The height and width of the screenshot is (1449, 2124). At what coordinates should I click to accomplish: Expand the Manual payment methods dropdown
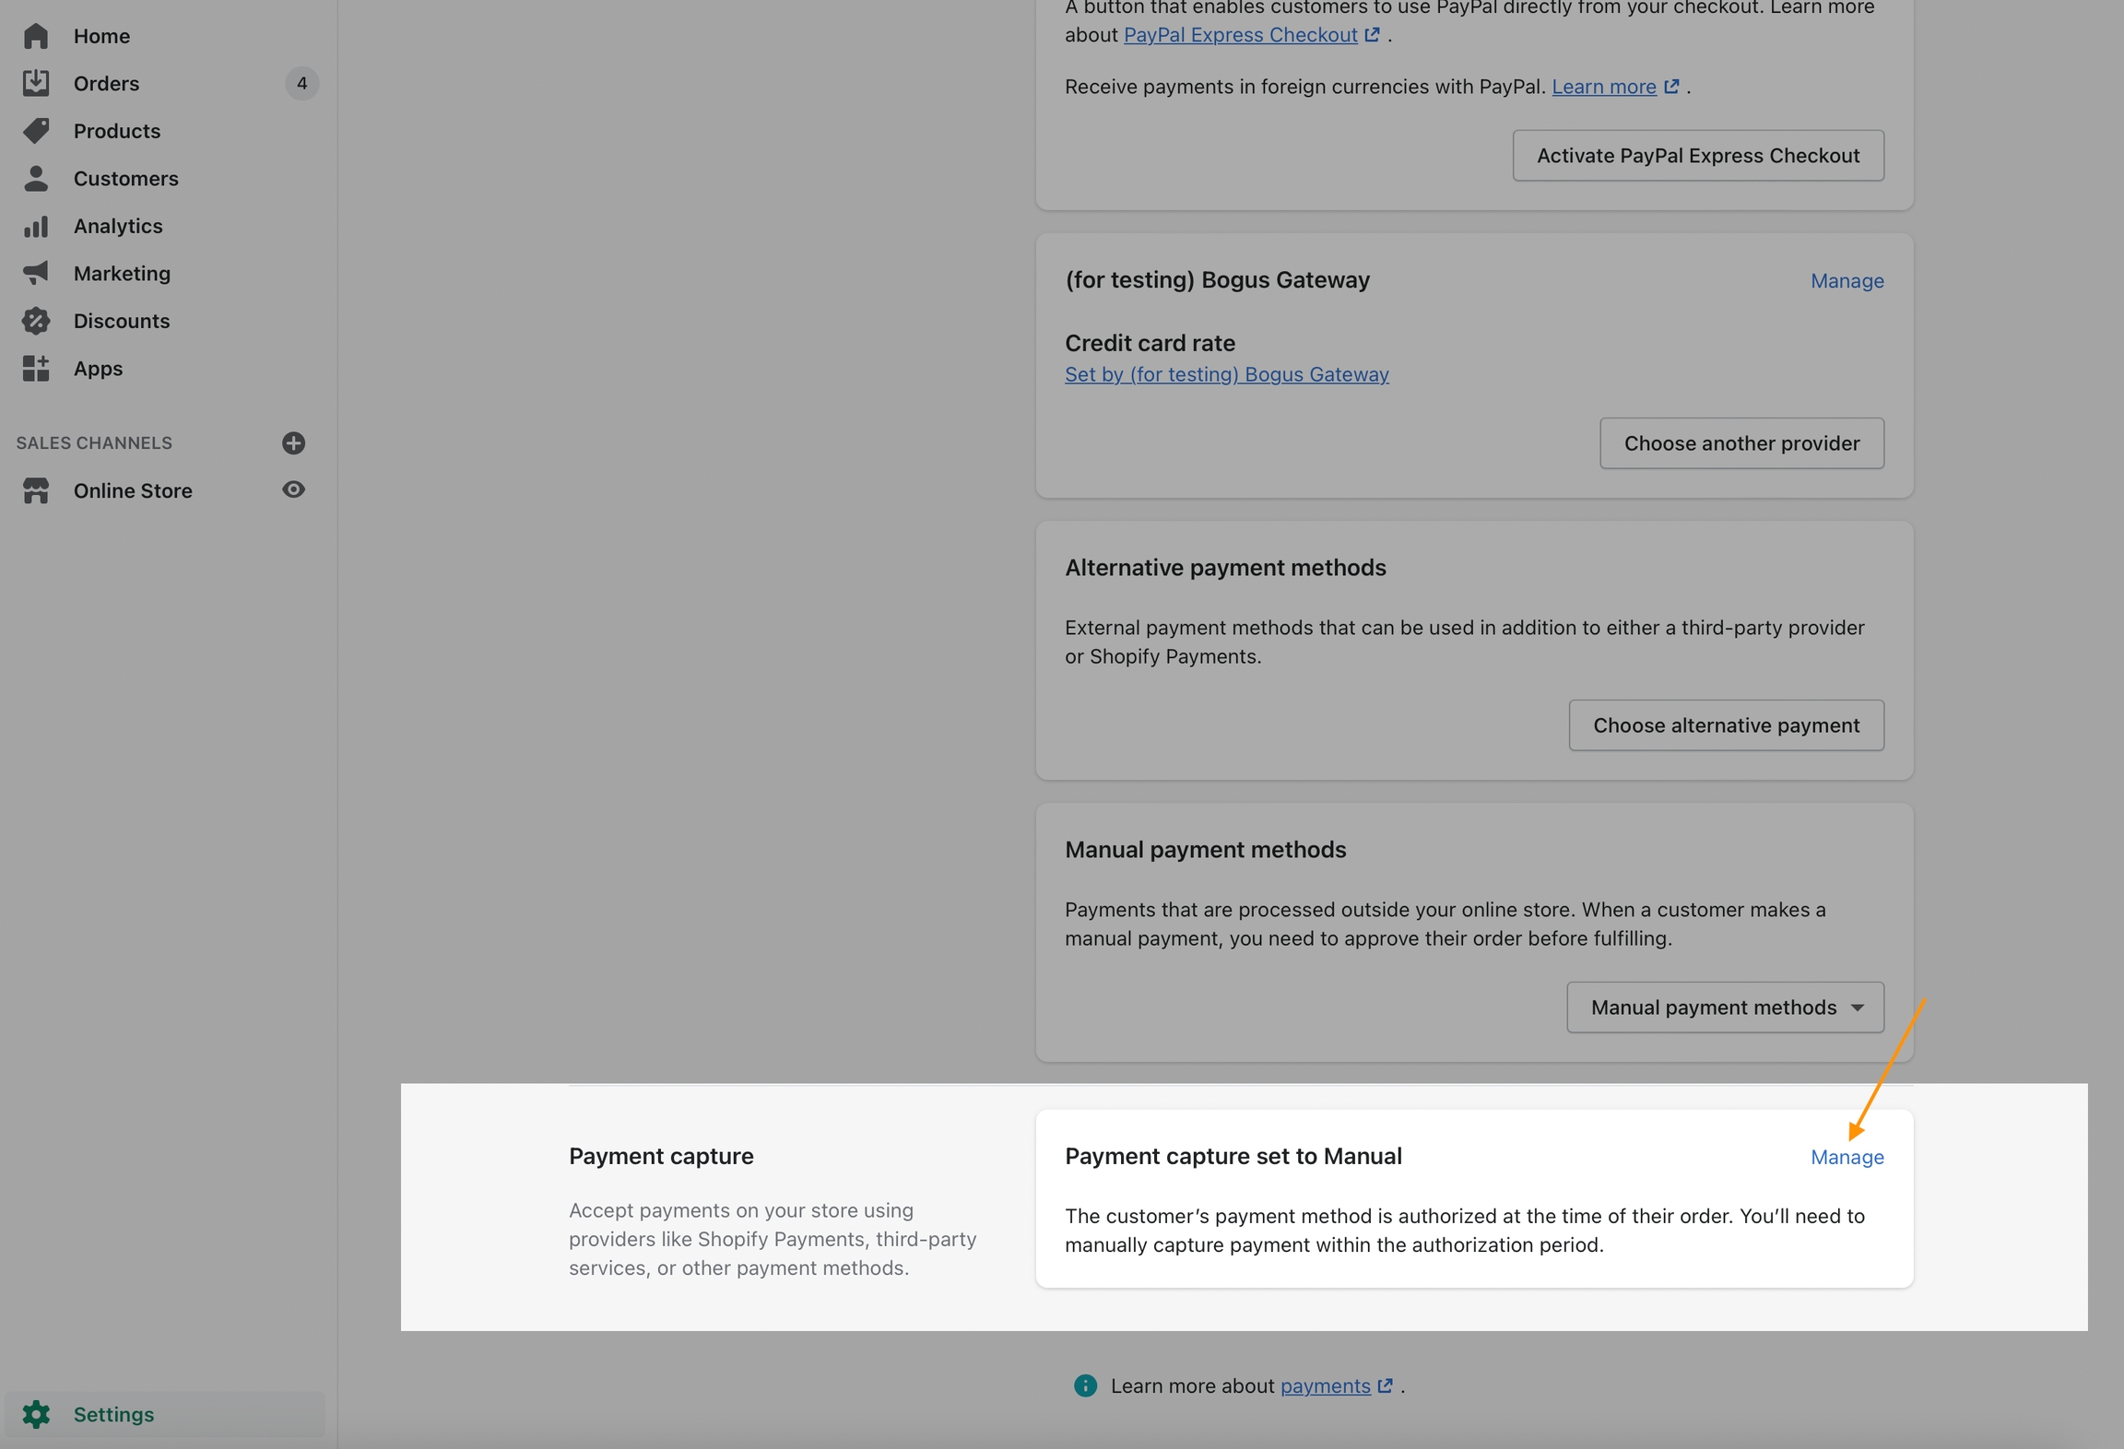pos(1725,1007)
